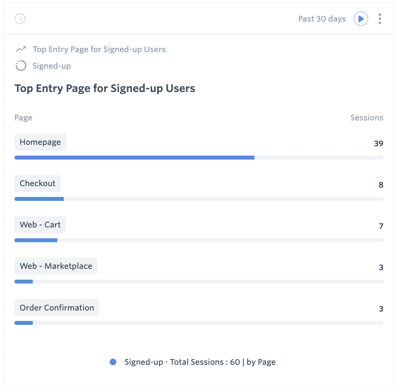Select the Checkout entry chip

point(37,183)
